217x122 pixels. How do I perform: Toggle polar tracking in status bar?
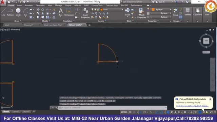click(145, 112)
